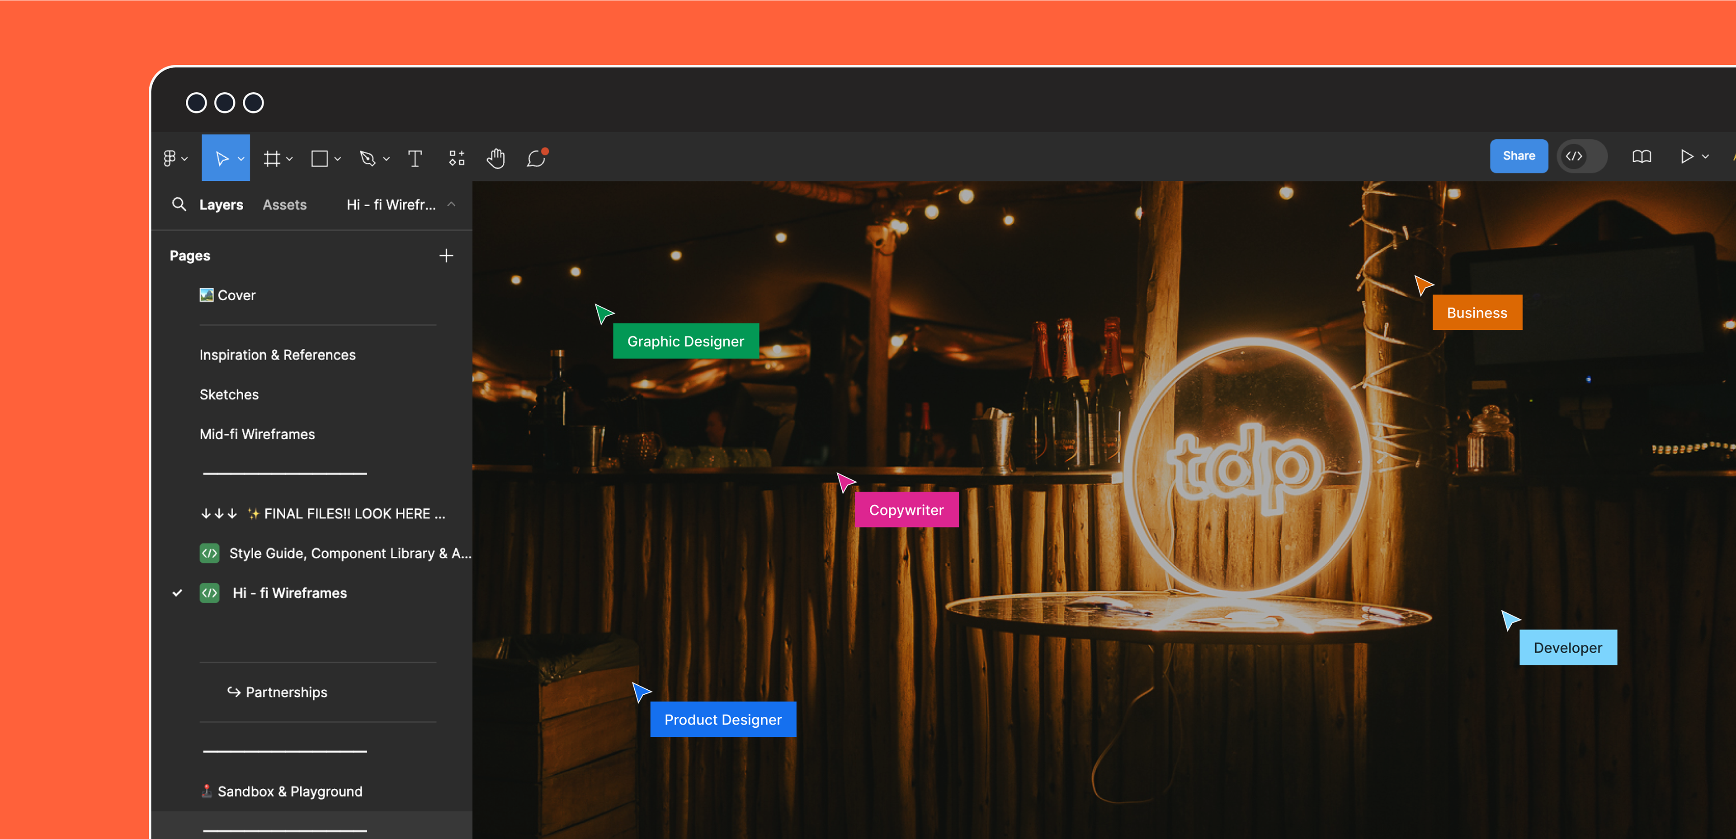Screen dimensions: 1736x839
Task: Click the Share button
Action: [x=1519, y=156]
